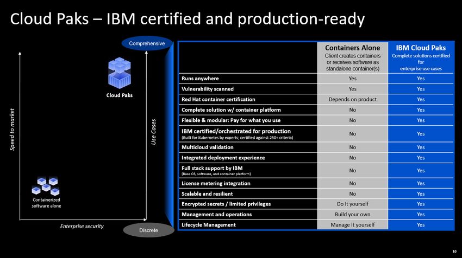Click the Cloud Paks cube stack icon
The width and height of the screenshot is (462, 258).
coord(120,73)
